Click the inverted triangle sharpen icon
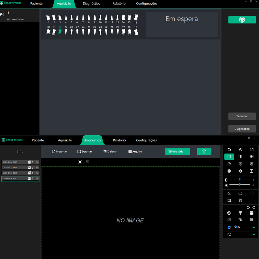Viewport: 259px width, 259px height. tap(240, 213)
